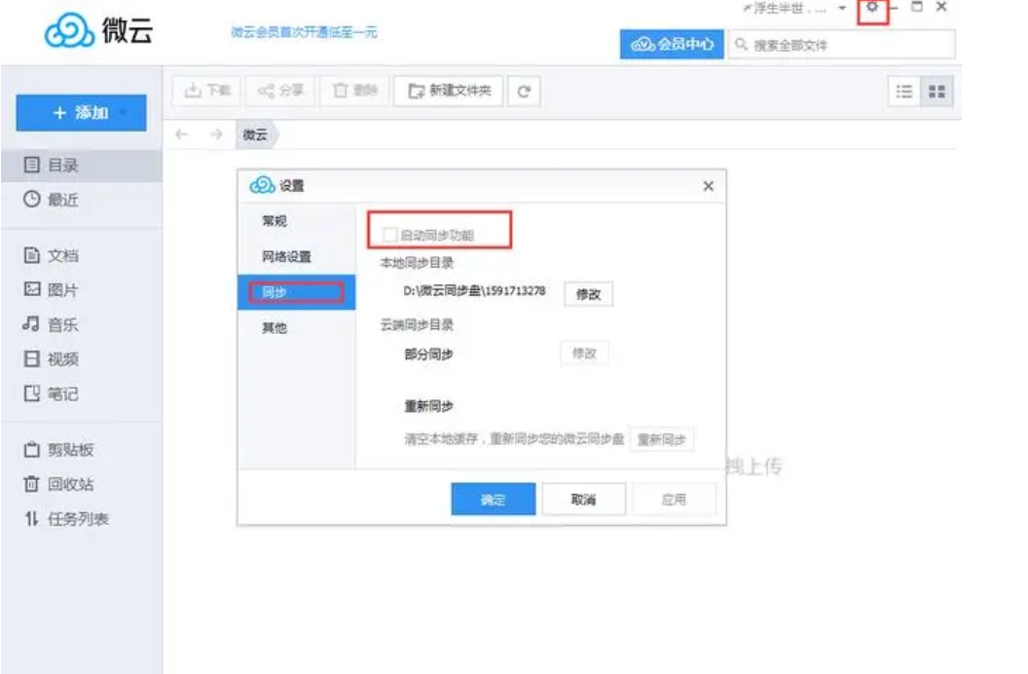Viewport: 1028px width, 674px height.
Task: Click the refresh icon in the toolbar
Action: point(524,92)
